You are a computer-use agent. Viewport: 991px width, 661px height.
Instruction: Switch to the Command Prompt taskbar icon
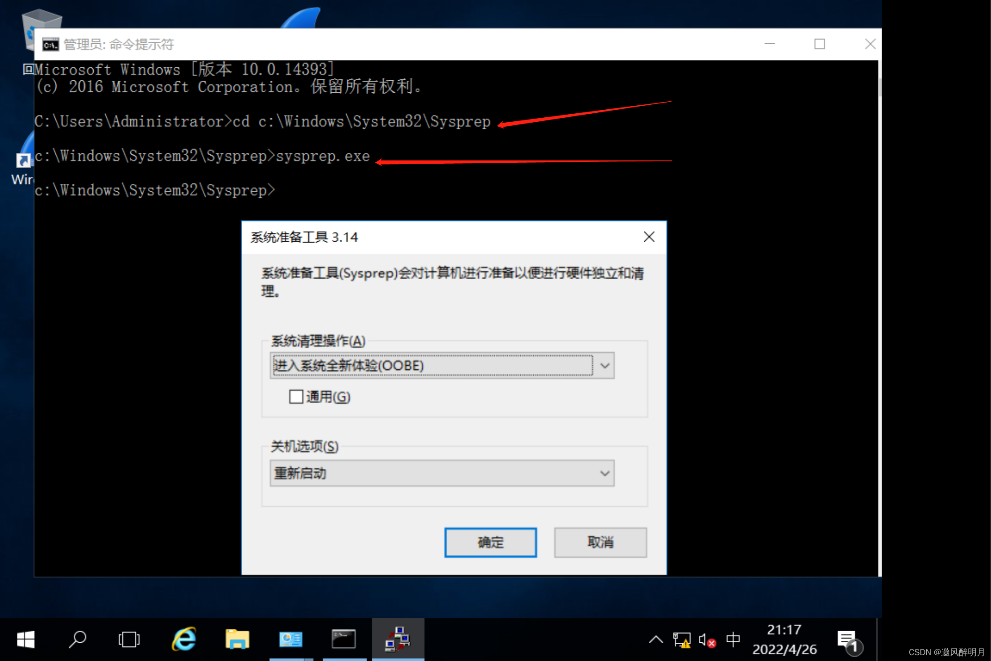point(344,640)
